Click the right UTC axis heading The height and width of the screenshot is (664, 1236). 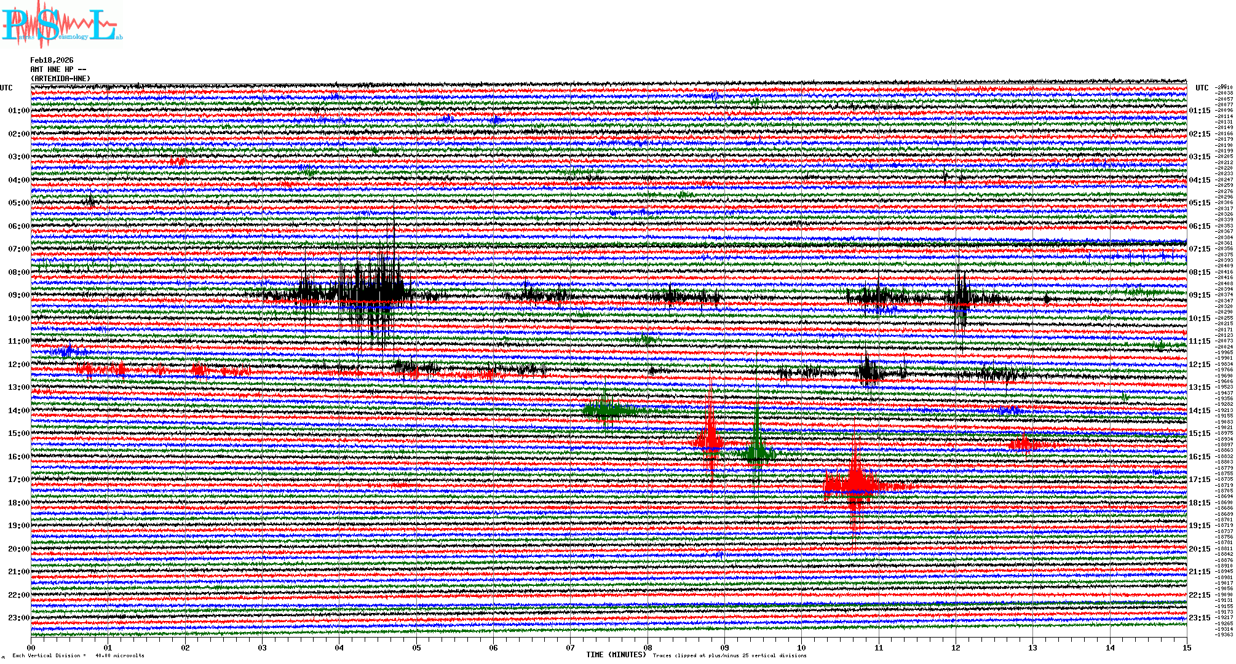1202,88
